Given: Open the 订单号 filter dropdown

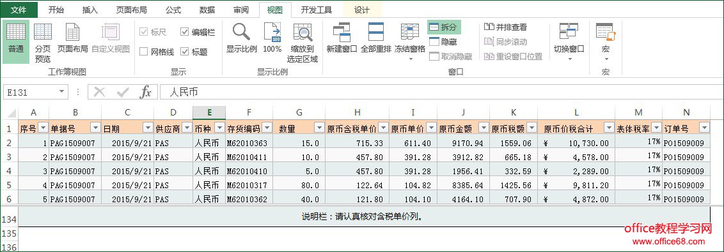Looking at the screenshot, I should click(x=704, y=128).
